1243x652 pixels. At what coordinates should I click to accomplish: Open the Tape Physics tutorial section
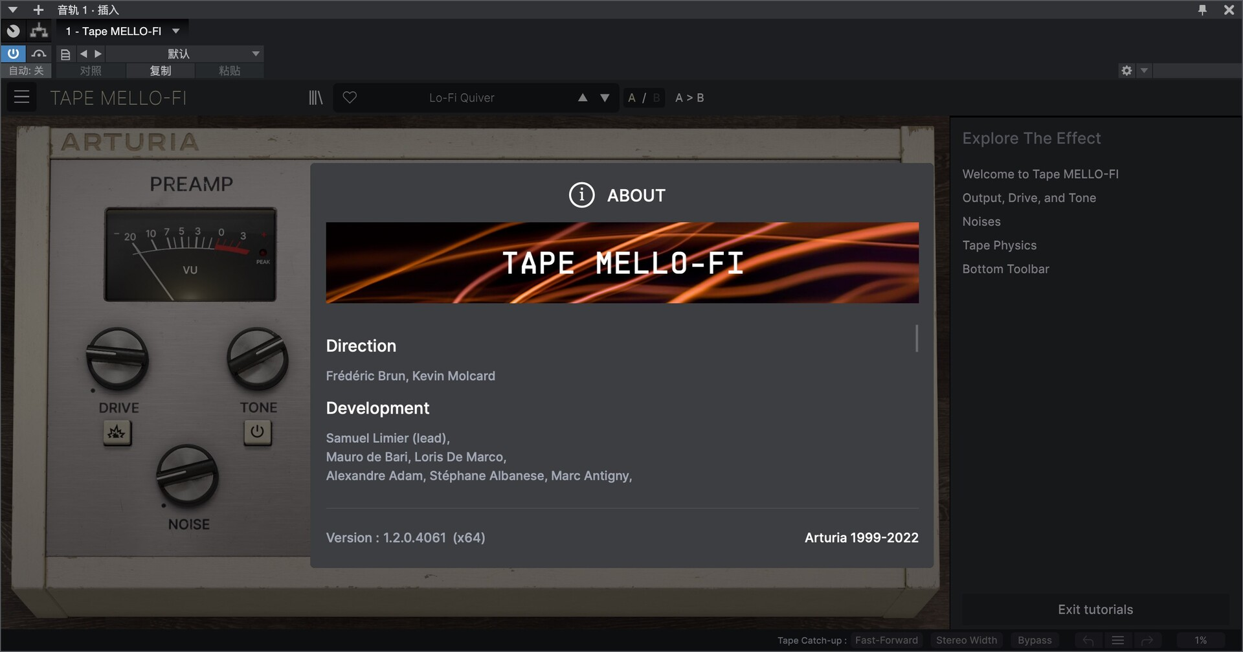click(x=999, y=245)
